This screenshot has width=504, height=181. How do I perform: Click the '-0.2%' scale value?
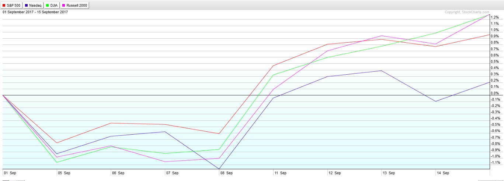[496, 106]
